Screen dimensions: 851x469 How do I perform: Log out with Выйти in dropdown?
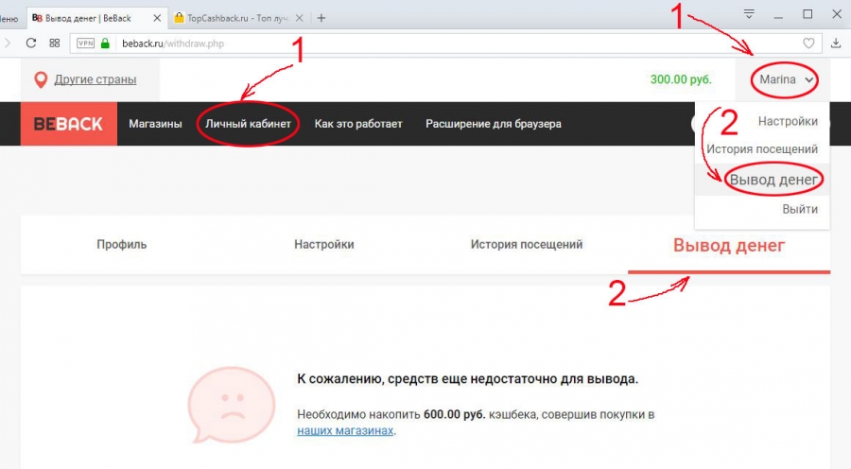click(x=800, y=209)
